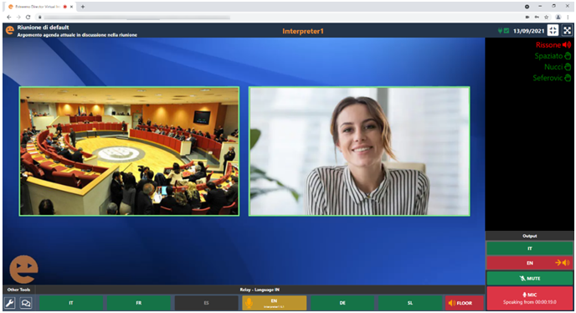Click the agenda topic subtitle text
Image resolution: width=576 pixels, height=313 pixels.
point(77,35)
